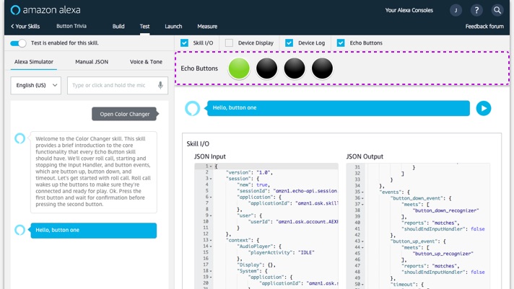The image size is (514, 289).
Task: Click the right panel Hello, button one bar
Action: [x=339, y=108]
